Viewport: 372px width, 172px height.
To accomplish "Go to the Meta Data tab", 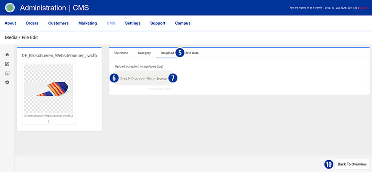I will coord(192,53).
